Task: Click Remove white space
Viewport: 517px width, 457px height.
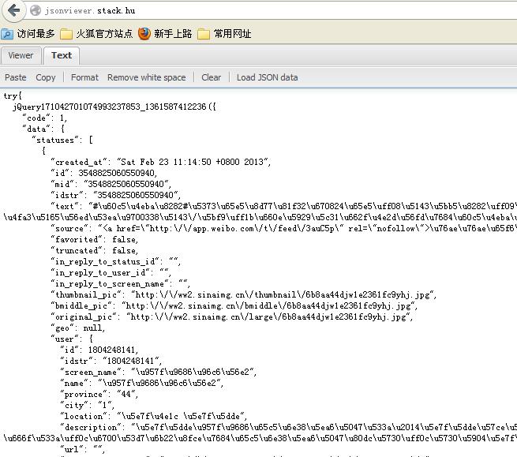Action: tap(146, 77)
